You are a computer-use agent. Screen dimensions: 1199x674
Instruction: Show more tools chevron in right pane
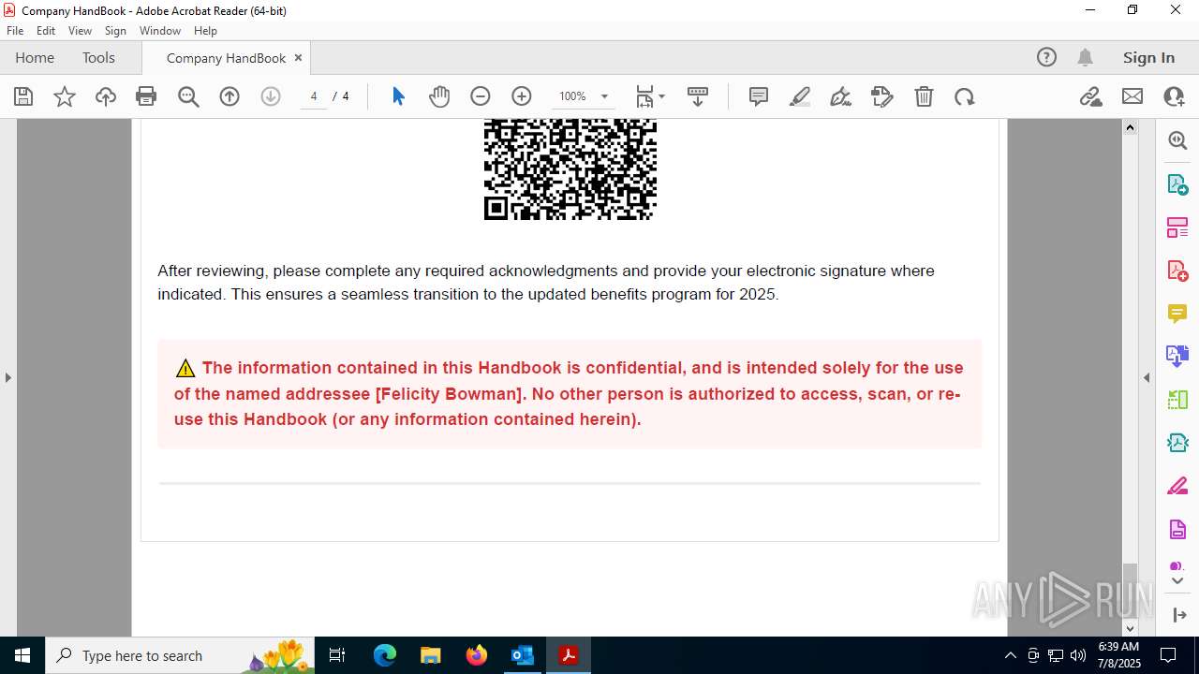(x=1177, y=580)
